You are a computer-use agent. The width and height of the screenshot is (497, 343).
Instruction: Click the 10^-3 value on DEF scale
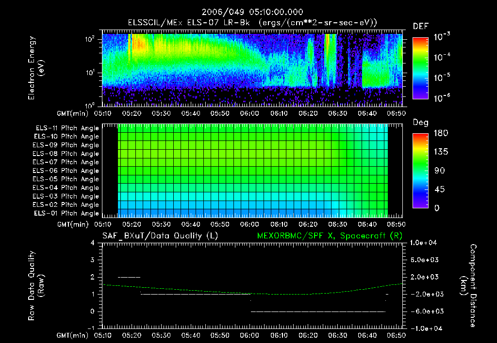pyautogui.click(x=442, y=37)
